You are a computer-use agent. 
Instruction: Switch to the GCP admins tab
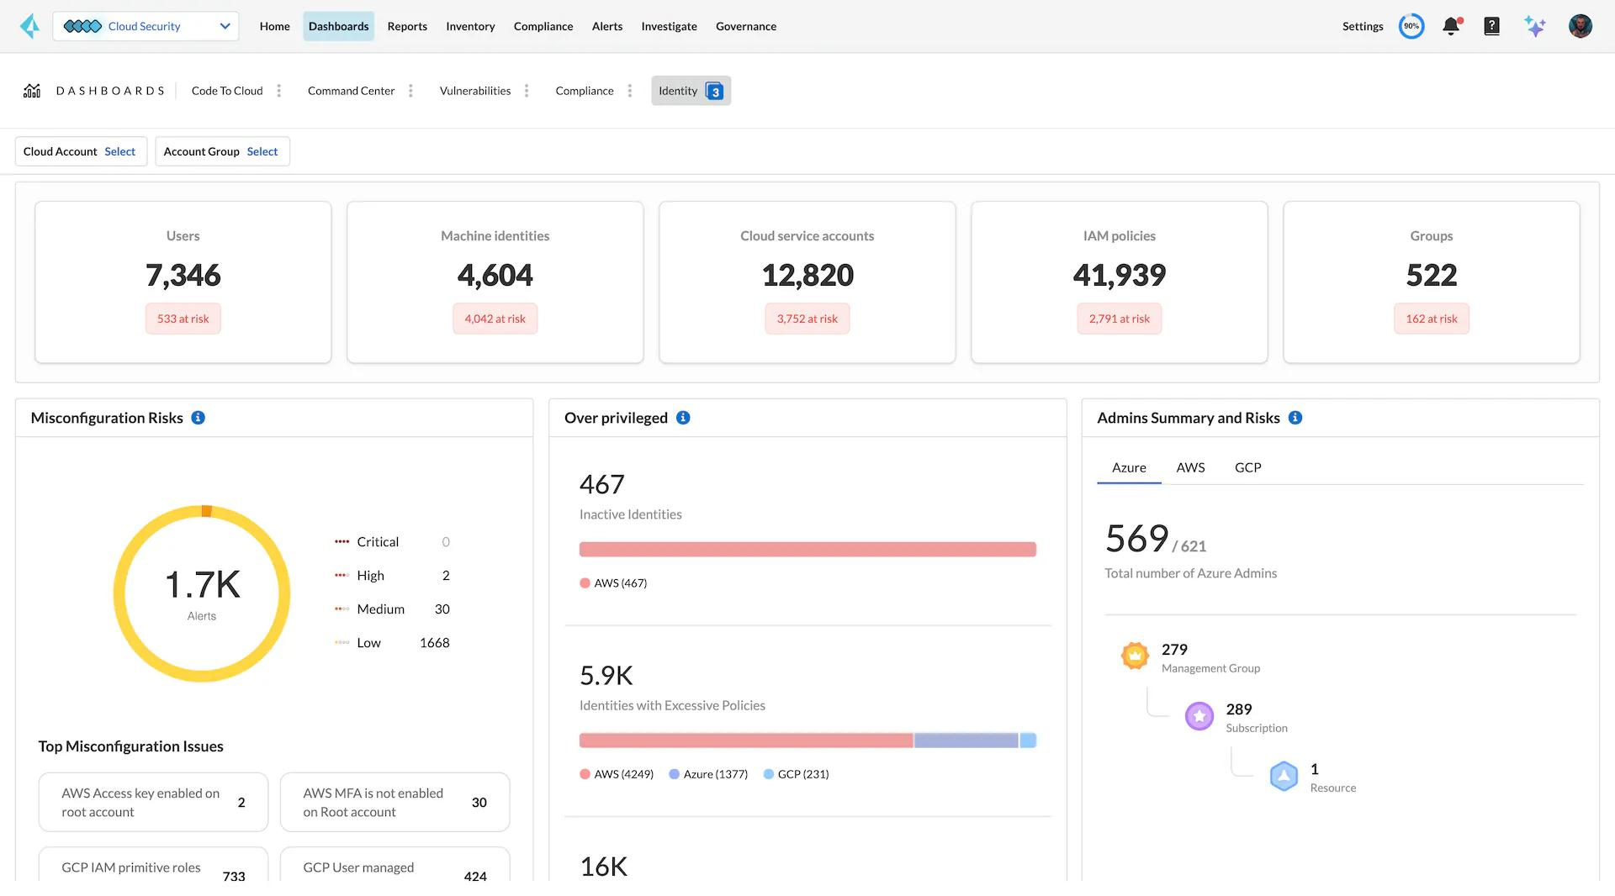pyautogui.click(x=1247, y=467)
